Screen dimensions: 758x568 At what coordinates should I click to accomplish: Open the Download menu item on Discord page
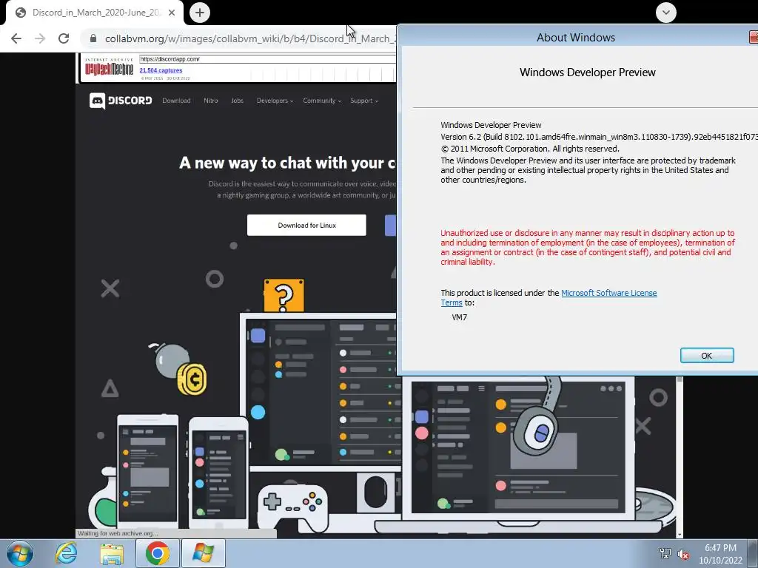[176, 101]
